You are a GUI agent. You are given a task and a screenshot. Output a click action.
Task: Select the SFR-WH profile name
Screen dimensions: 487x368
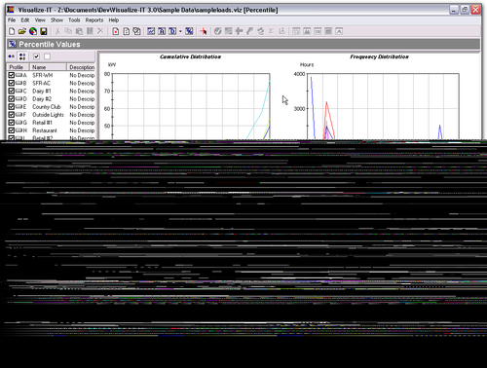43,75
